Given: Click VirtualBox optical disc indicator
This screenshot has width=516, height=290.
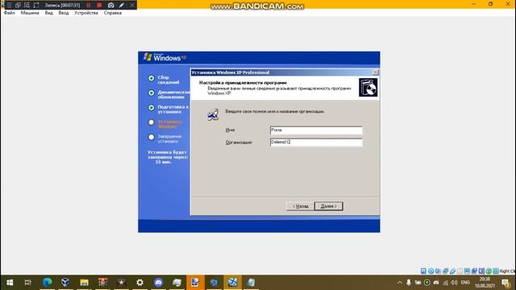Looking at the screenshot, I should tap(431, 271).
